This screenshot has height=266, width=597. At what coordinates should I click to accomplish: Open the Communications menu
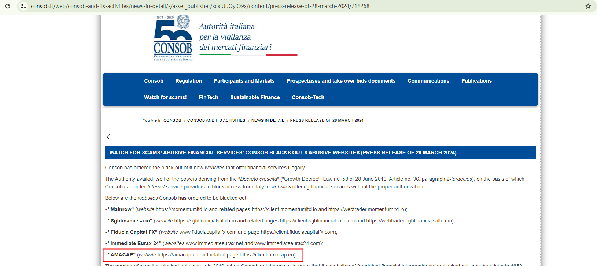pyautogui.click(x=428, y=81)
